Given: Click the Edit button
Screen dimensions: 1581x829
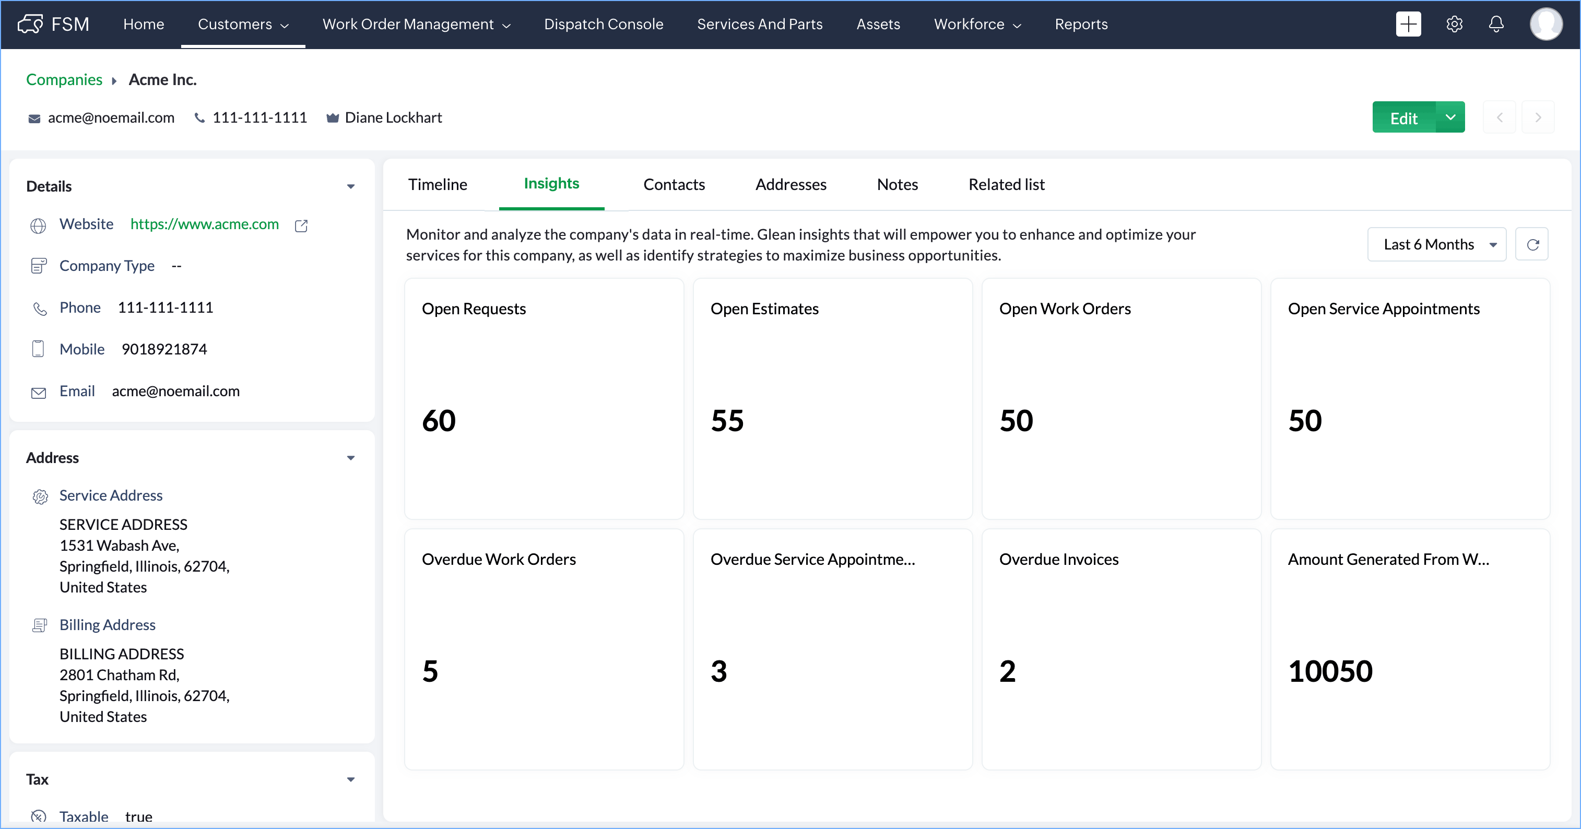Looking at the screenshot, I should click(x=1403, y=118).
